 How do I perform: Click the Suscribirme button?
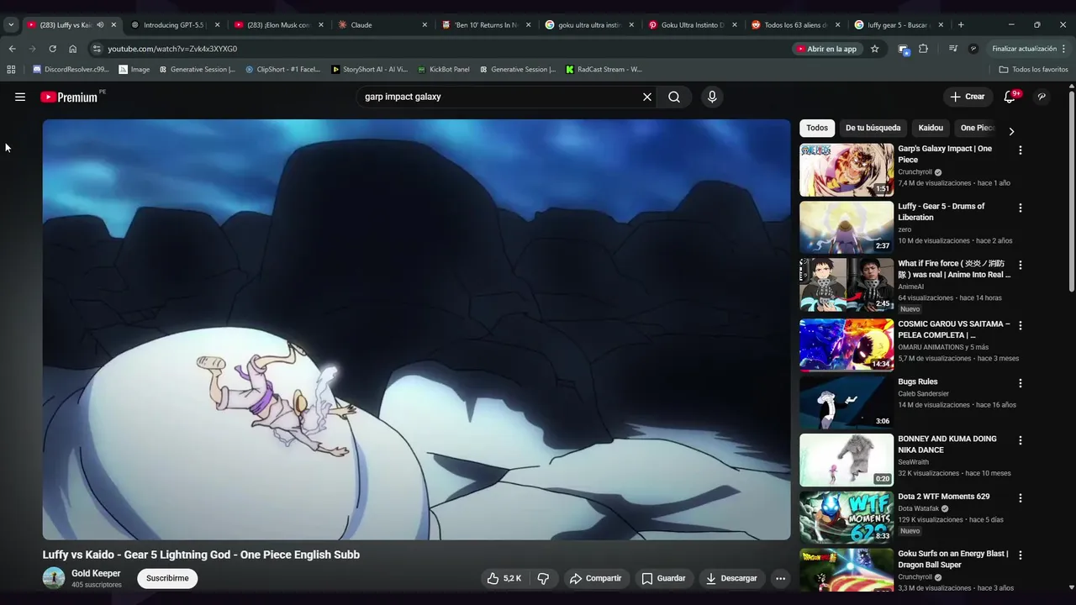(167, 578)
